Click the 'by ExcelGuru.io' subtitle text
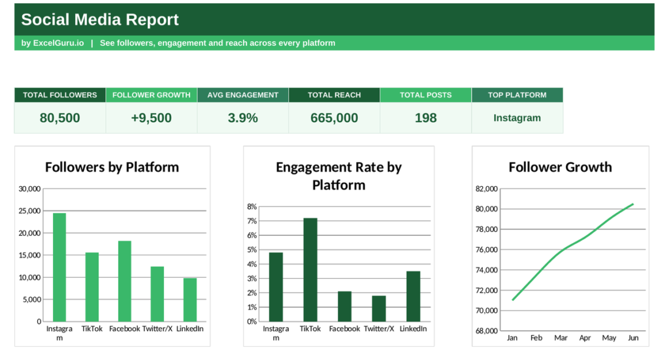Screen dimensions: 669x350 [52, 43]
